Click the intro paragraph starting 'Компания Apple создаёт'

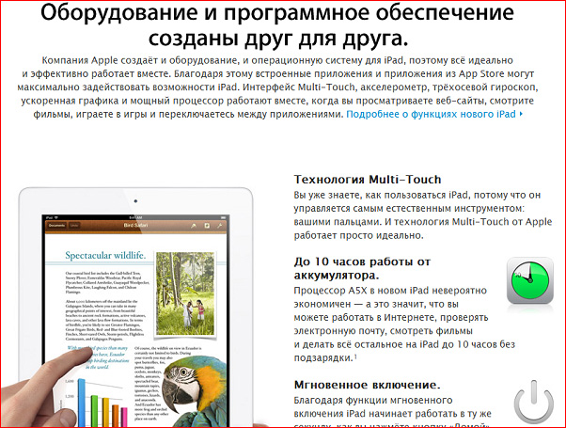277,87
